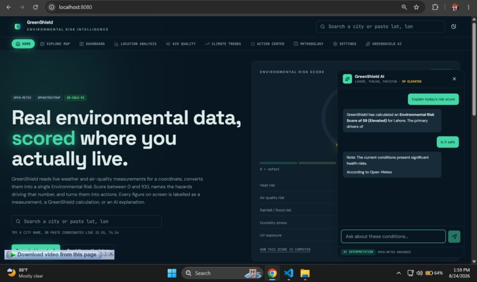The height and width of the screenshot is (282, 477).
Task: Open the Methodology tab
Action: tap(308, 44)
